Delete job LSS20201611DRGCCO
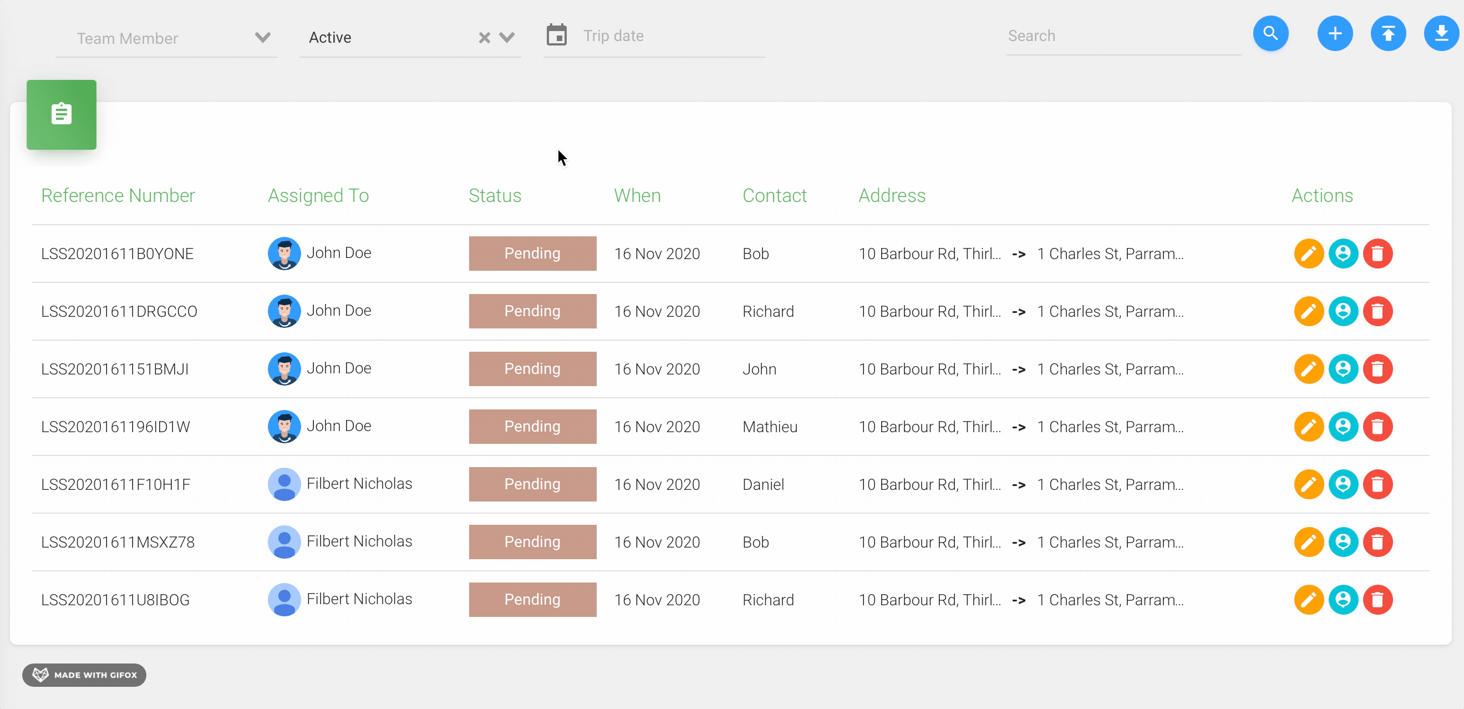This screenshot has height=709, width=1464. [x=1377, y=312]
